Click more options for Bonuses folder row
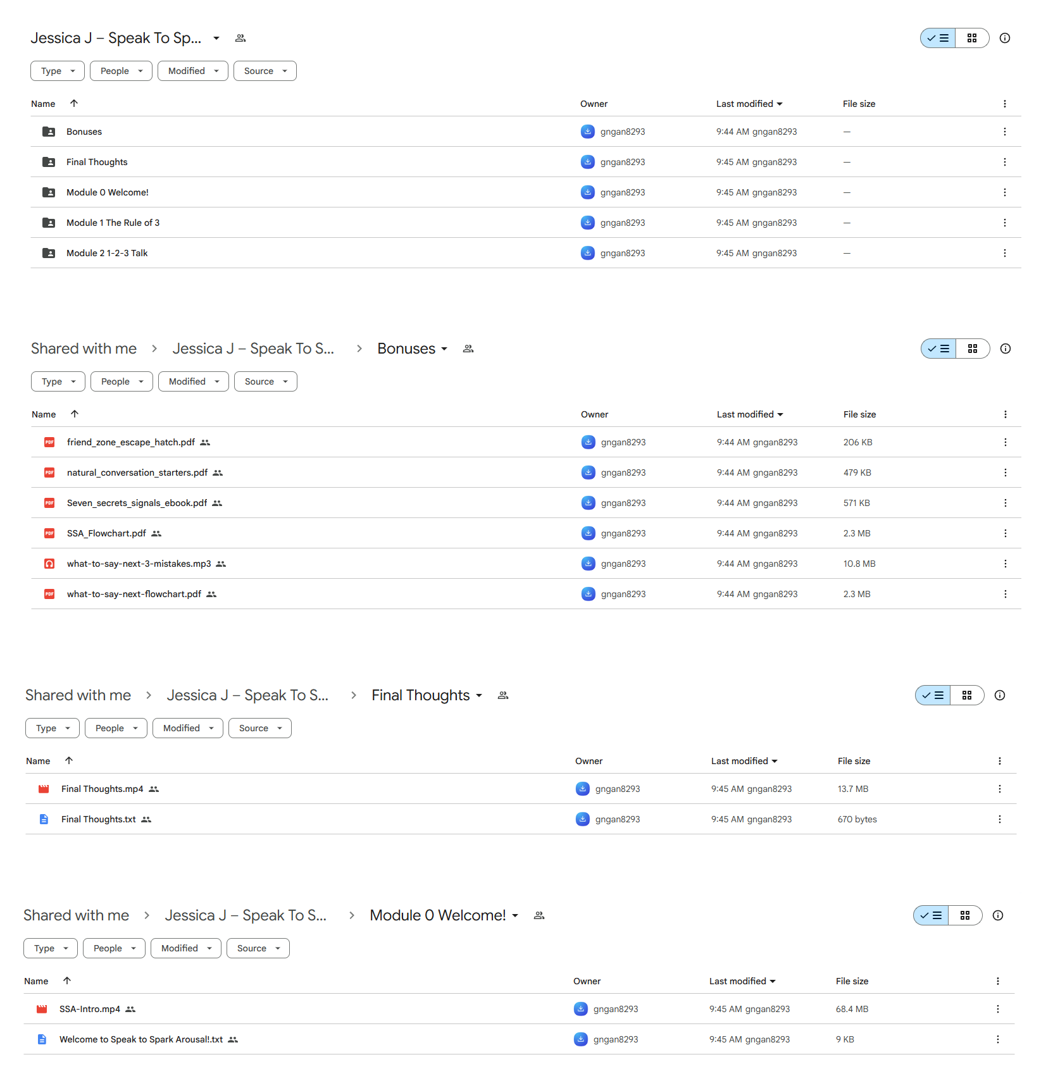This screenshot has width=1053, height=1088. [x=1004, y=132]
